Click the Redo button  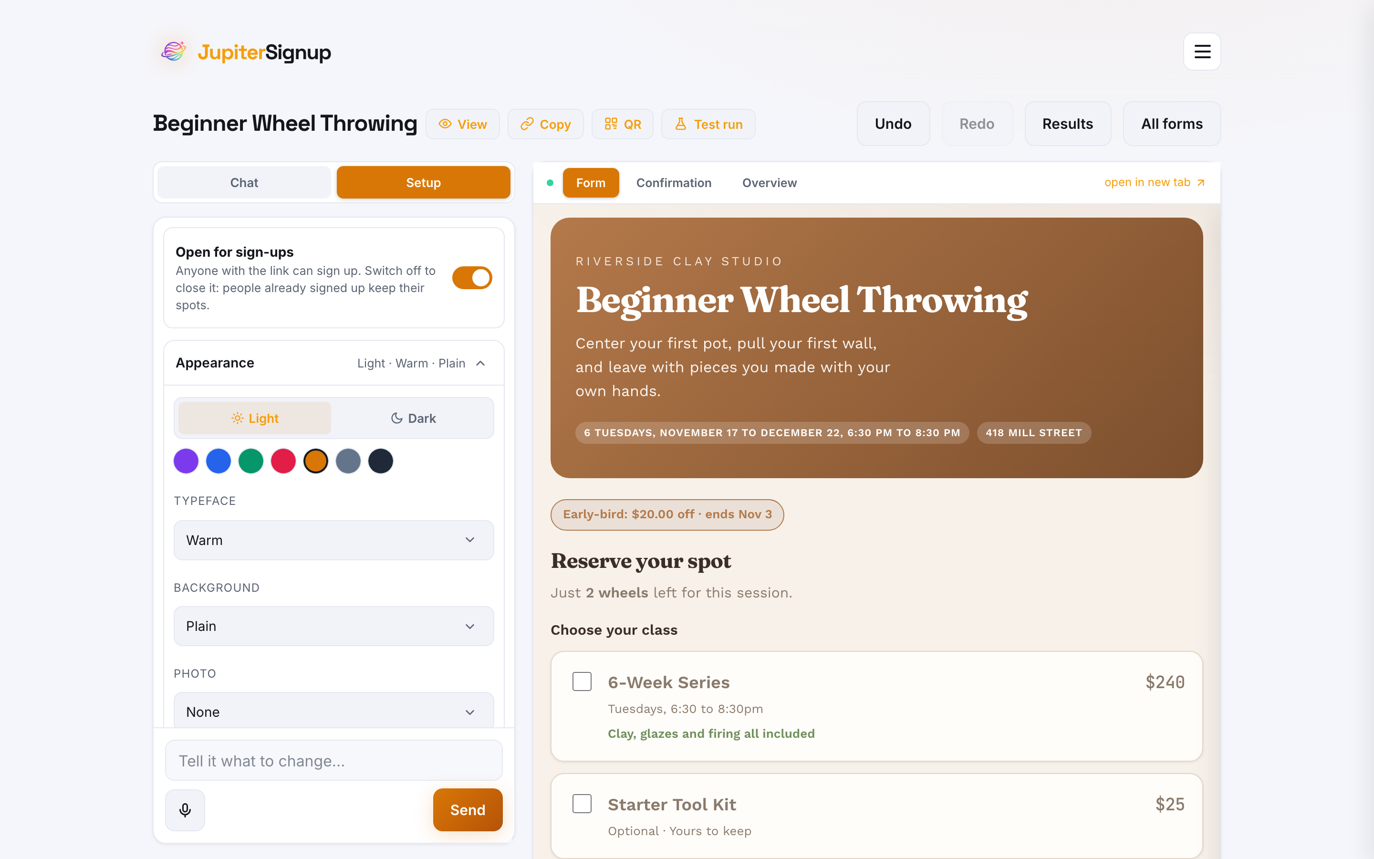[x=977, y=124]
